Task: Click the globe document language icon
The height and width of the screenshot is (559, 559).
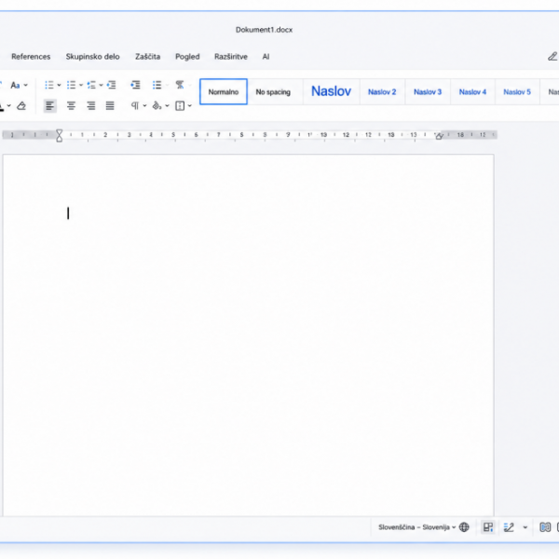Action: [464, 527]
